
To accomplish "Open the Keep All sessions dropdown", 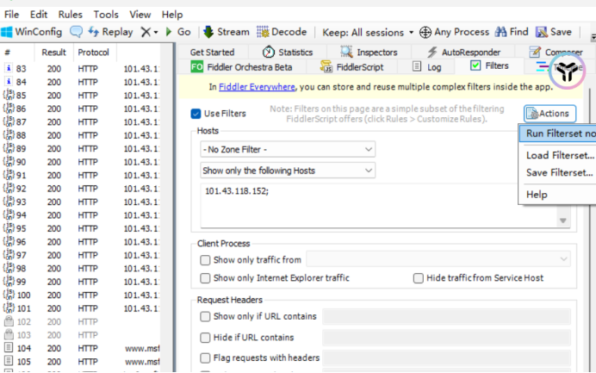I will (x=368, y=33).
